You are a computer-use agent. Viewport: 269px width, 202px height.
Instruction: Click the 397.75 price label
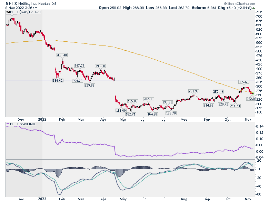click(x=79, y=66)
